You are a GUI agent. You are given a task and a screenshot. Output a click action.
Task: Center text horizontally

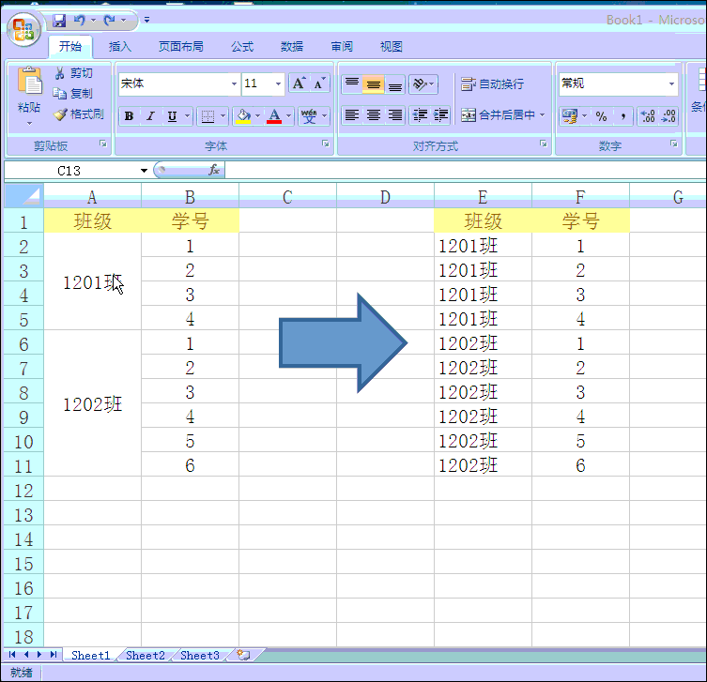374,115
